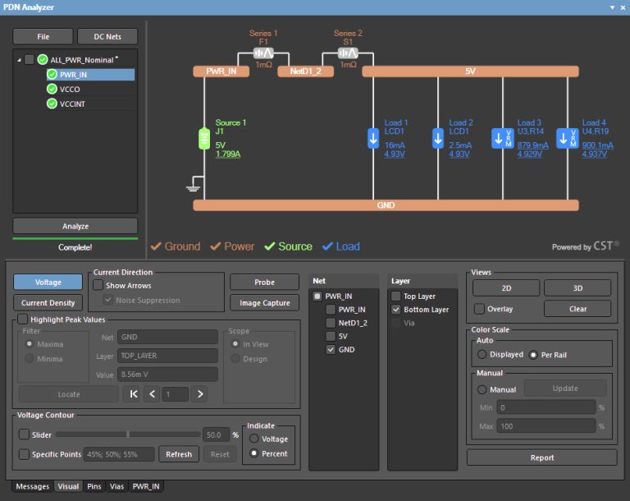Viewport: 630px width, 501px height.
Task: Uncheck the GND net checkbox
Action: 331,349
